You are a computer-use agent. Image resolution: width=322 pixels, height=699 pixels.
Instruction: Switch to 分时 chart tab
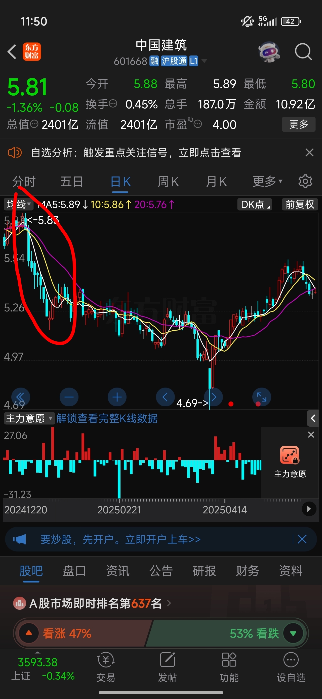[24, 181]
